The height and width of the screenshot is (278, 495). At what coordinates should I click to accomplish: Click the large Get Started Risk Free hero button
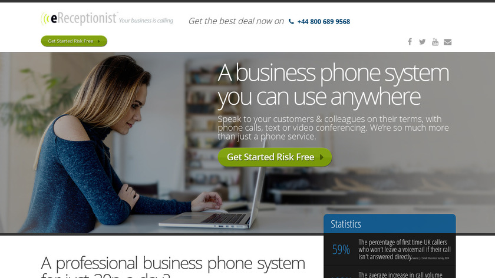tap(275, 157)
